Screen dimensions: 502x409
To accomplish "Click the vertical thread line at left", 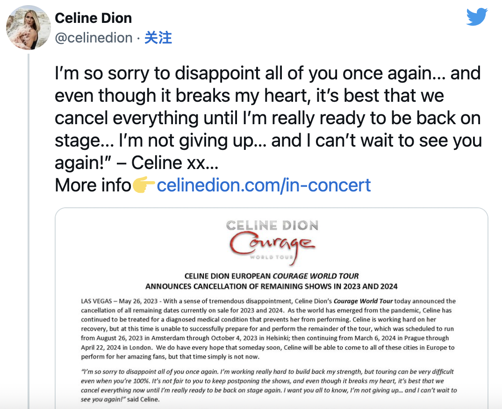I will pos(28,233).
